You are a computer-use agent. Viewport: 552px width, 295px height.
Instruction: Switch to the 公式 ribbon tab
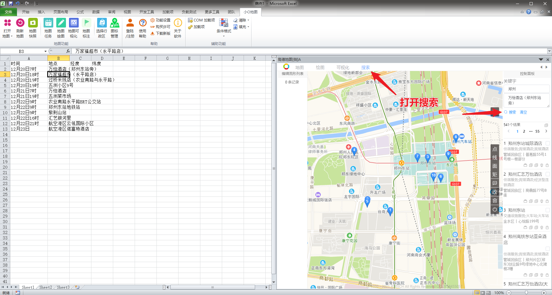coord(80,12)
